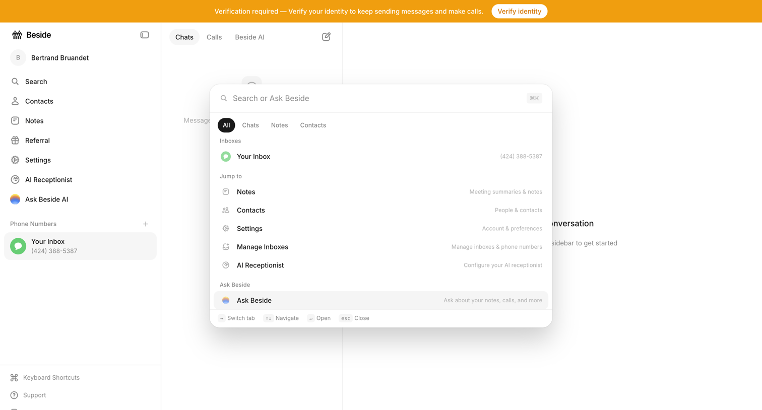Click the Notes icon in sidebar
The width and height of the screenshot is (762, 410).
click(15, 121)
